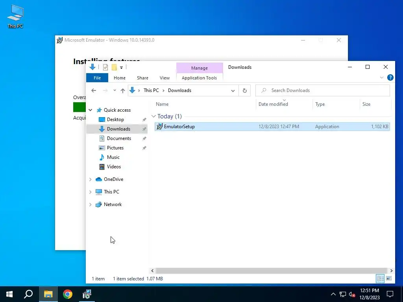
Task: Select This PC in navigation pane
Action: (x=111, y=192)
